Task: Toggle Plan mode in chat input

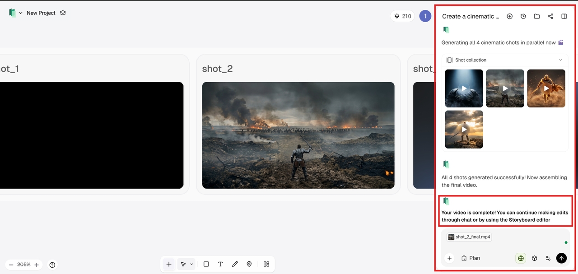Action: click(x=471, y=258)
